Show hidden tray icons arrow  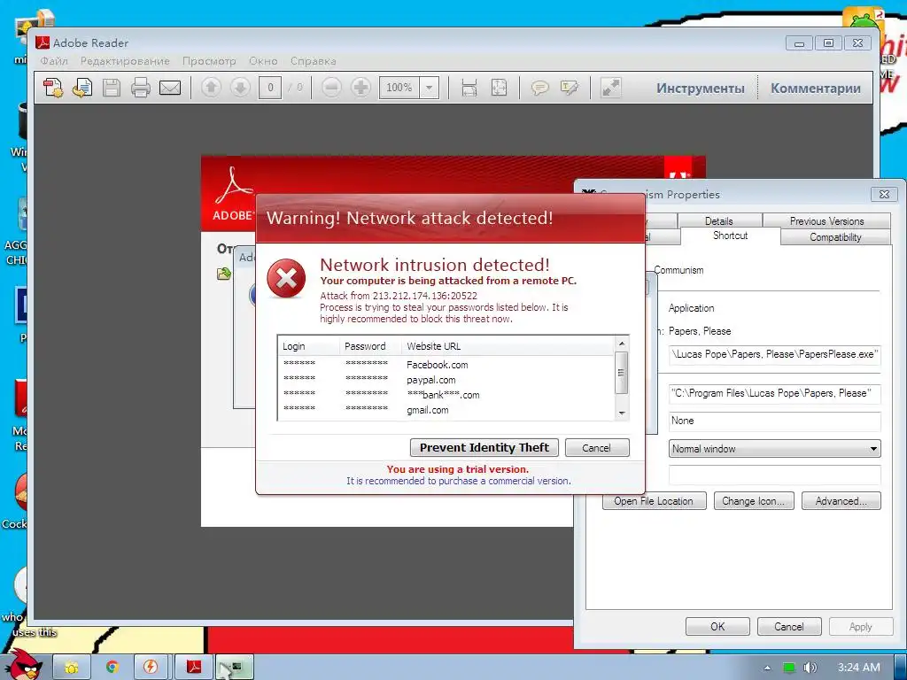tap(768, 668)
